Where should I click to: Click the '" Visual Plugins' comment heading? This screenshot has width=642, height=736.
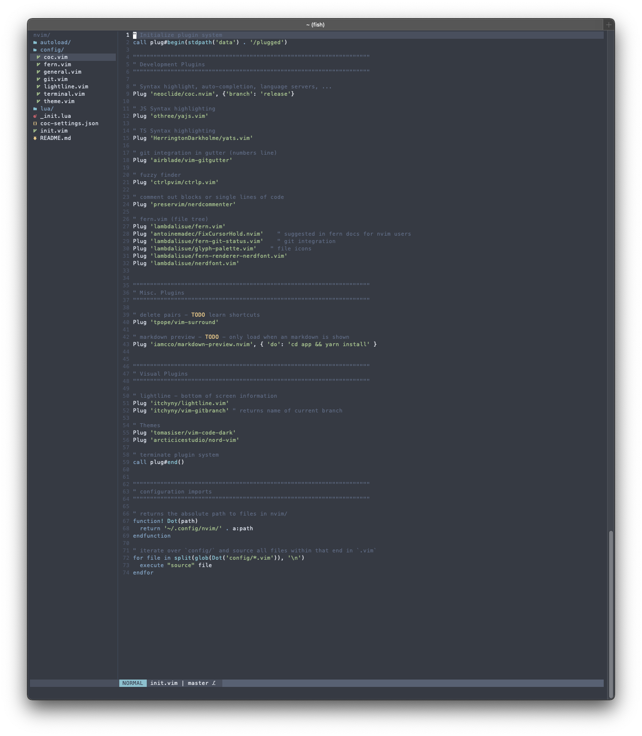coord(160,374)
